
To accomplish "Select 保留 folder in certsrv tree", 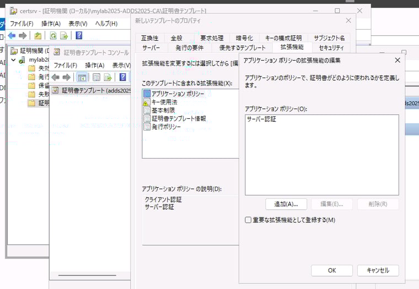I will point(39,86).
